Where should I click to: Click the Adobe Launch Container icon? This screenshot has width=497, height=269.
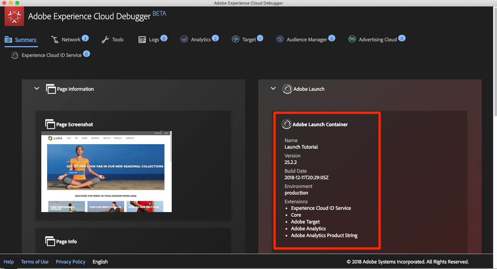click(287, 124)
